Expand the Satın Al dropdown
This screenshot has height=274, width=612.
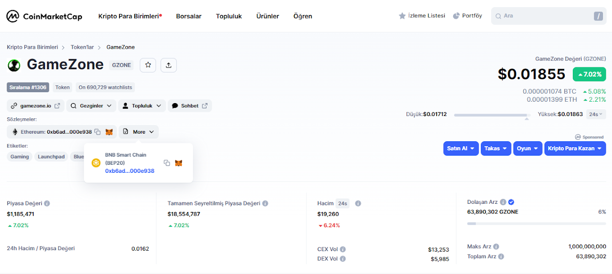(461, 148)
